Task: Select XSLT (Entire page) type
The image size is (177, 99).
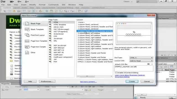Action: (x=61, y=29)
